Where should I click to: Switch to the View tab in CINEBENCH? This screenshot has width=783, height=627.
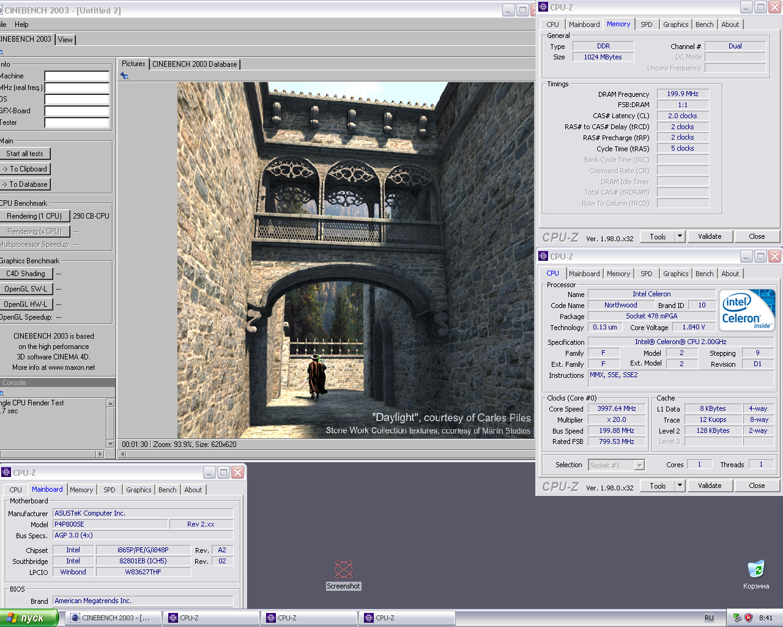(x=65, y=39)
